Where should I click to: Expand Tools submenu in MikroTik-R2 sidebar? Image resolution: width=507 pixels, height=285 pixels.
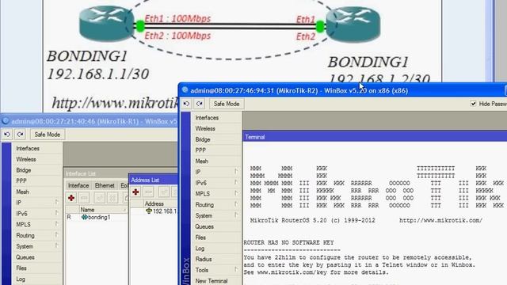(236, 270)
